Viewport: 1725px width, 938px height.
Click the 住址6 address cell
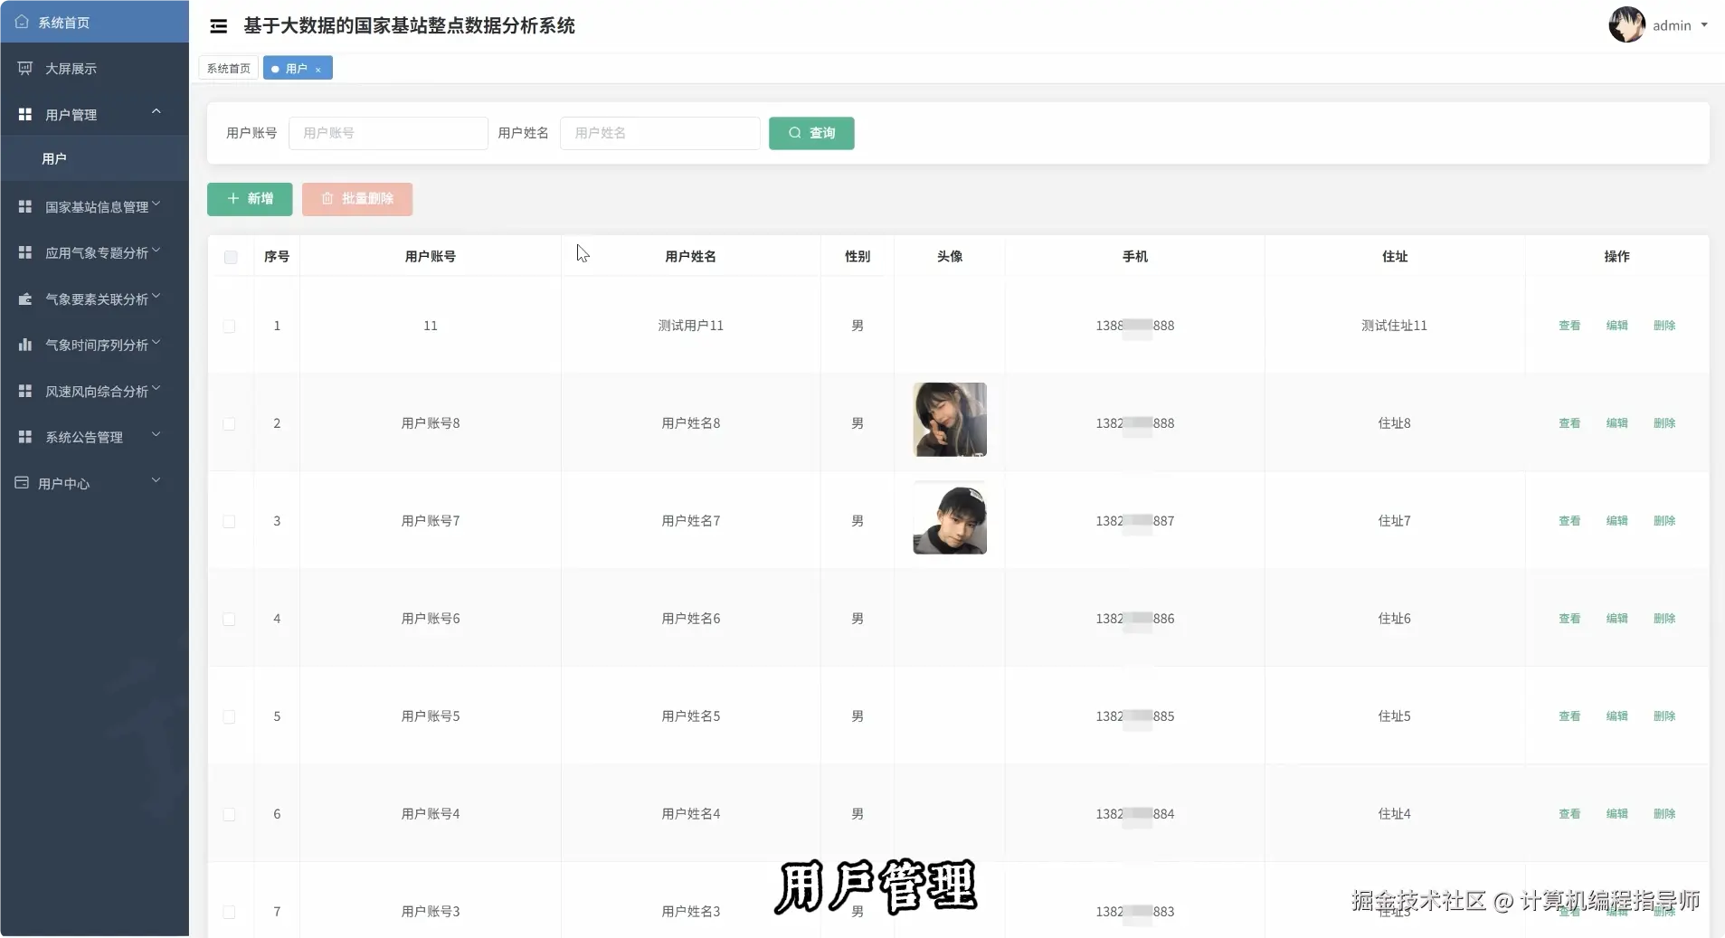click(1394, 619)
